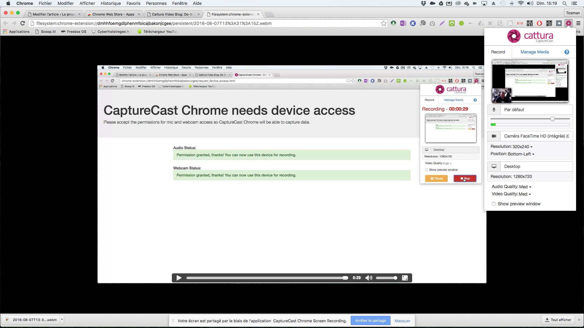Switch to Chrome Web Store - Apps tab
The image size is (584, 328).
tap(113, 14)
